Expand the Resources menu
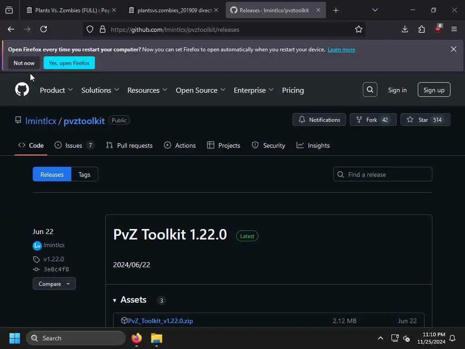 (x=147, y=90)
